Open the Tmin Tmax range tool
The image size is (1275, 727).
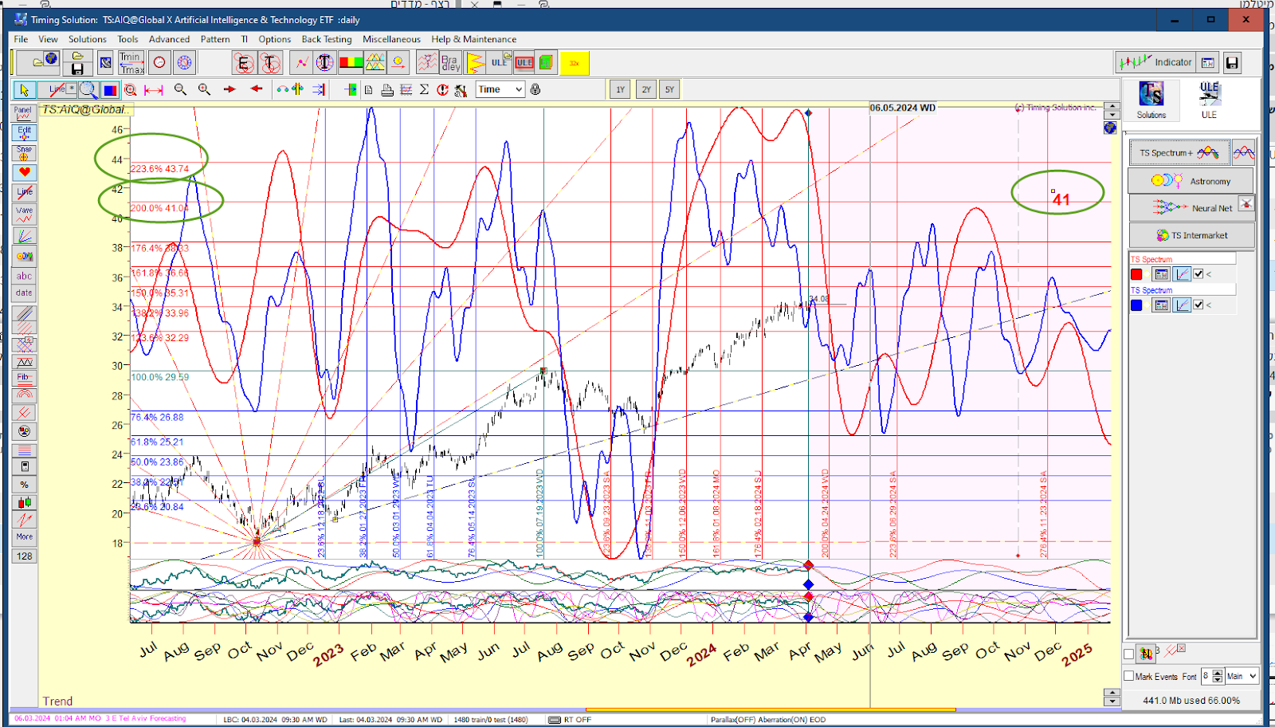point(131,63)
